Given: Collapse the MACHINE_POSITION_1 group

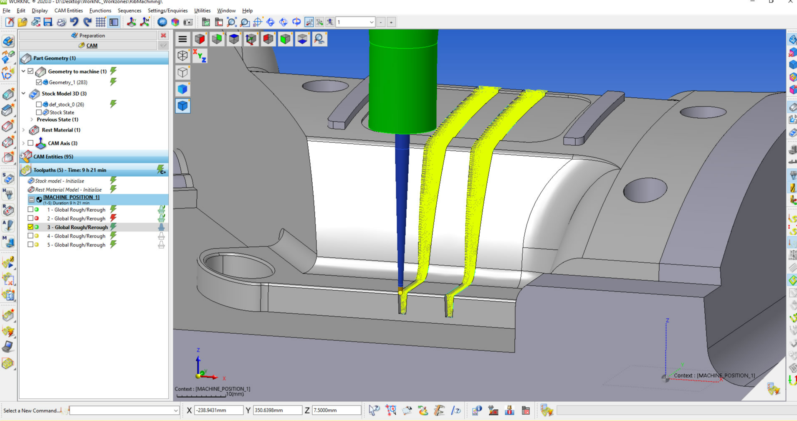Looking at the screenshot, I should (32, 200).
